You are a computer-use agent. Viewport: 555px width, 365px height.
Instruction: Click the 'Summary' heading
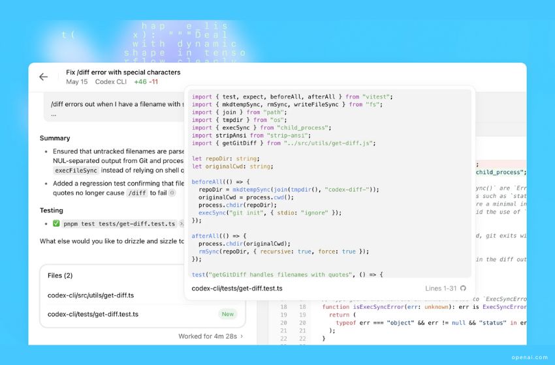click(55, 138)
